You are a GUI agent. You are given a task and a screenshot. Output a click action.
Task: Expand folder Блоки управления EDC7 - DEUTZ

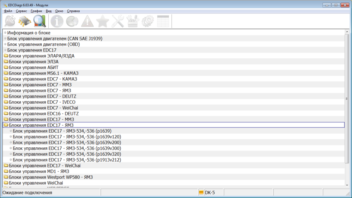[x=173, y=96]
